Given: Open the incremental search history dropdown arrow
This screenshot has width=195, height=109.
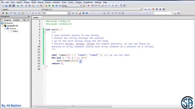Looking at the screenshot, I should (69, 13).
